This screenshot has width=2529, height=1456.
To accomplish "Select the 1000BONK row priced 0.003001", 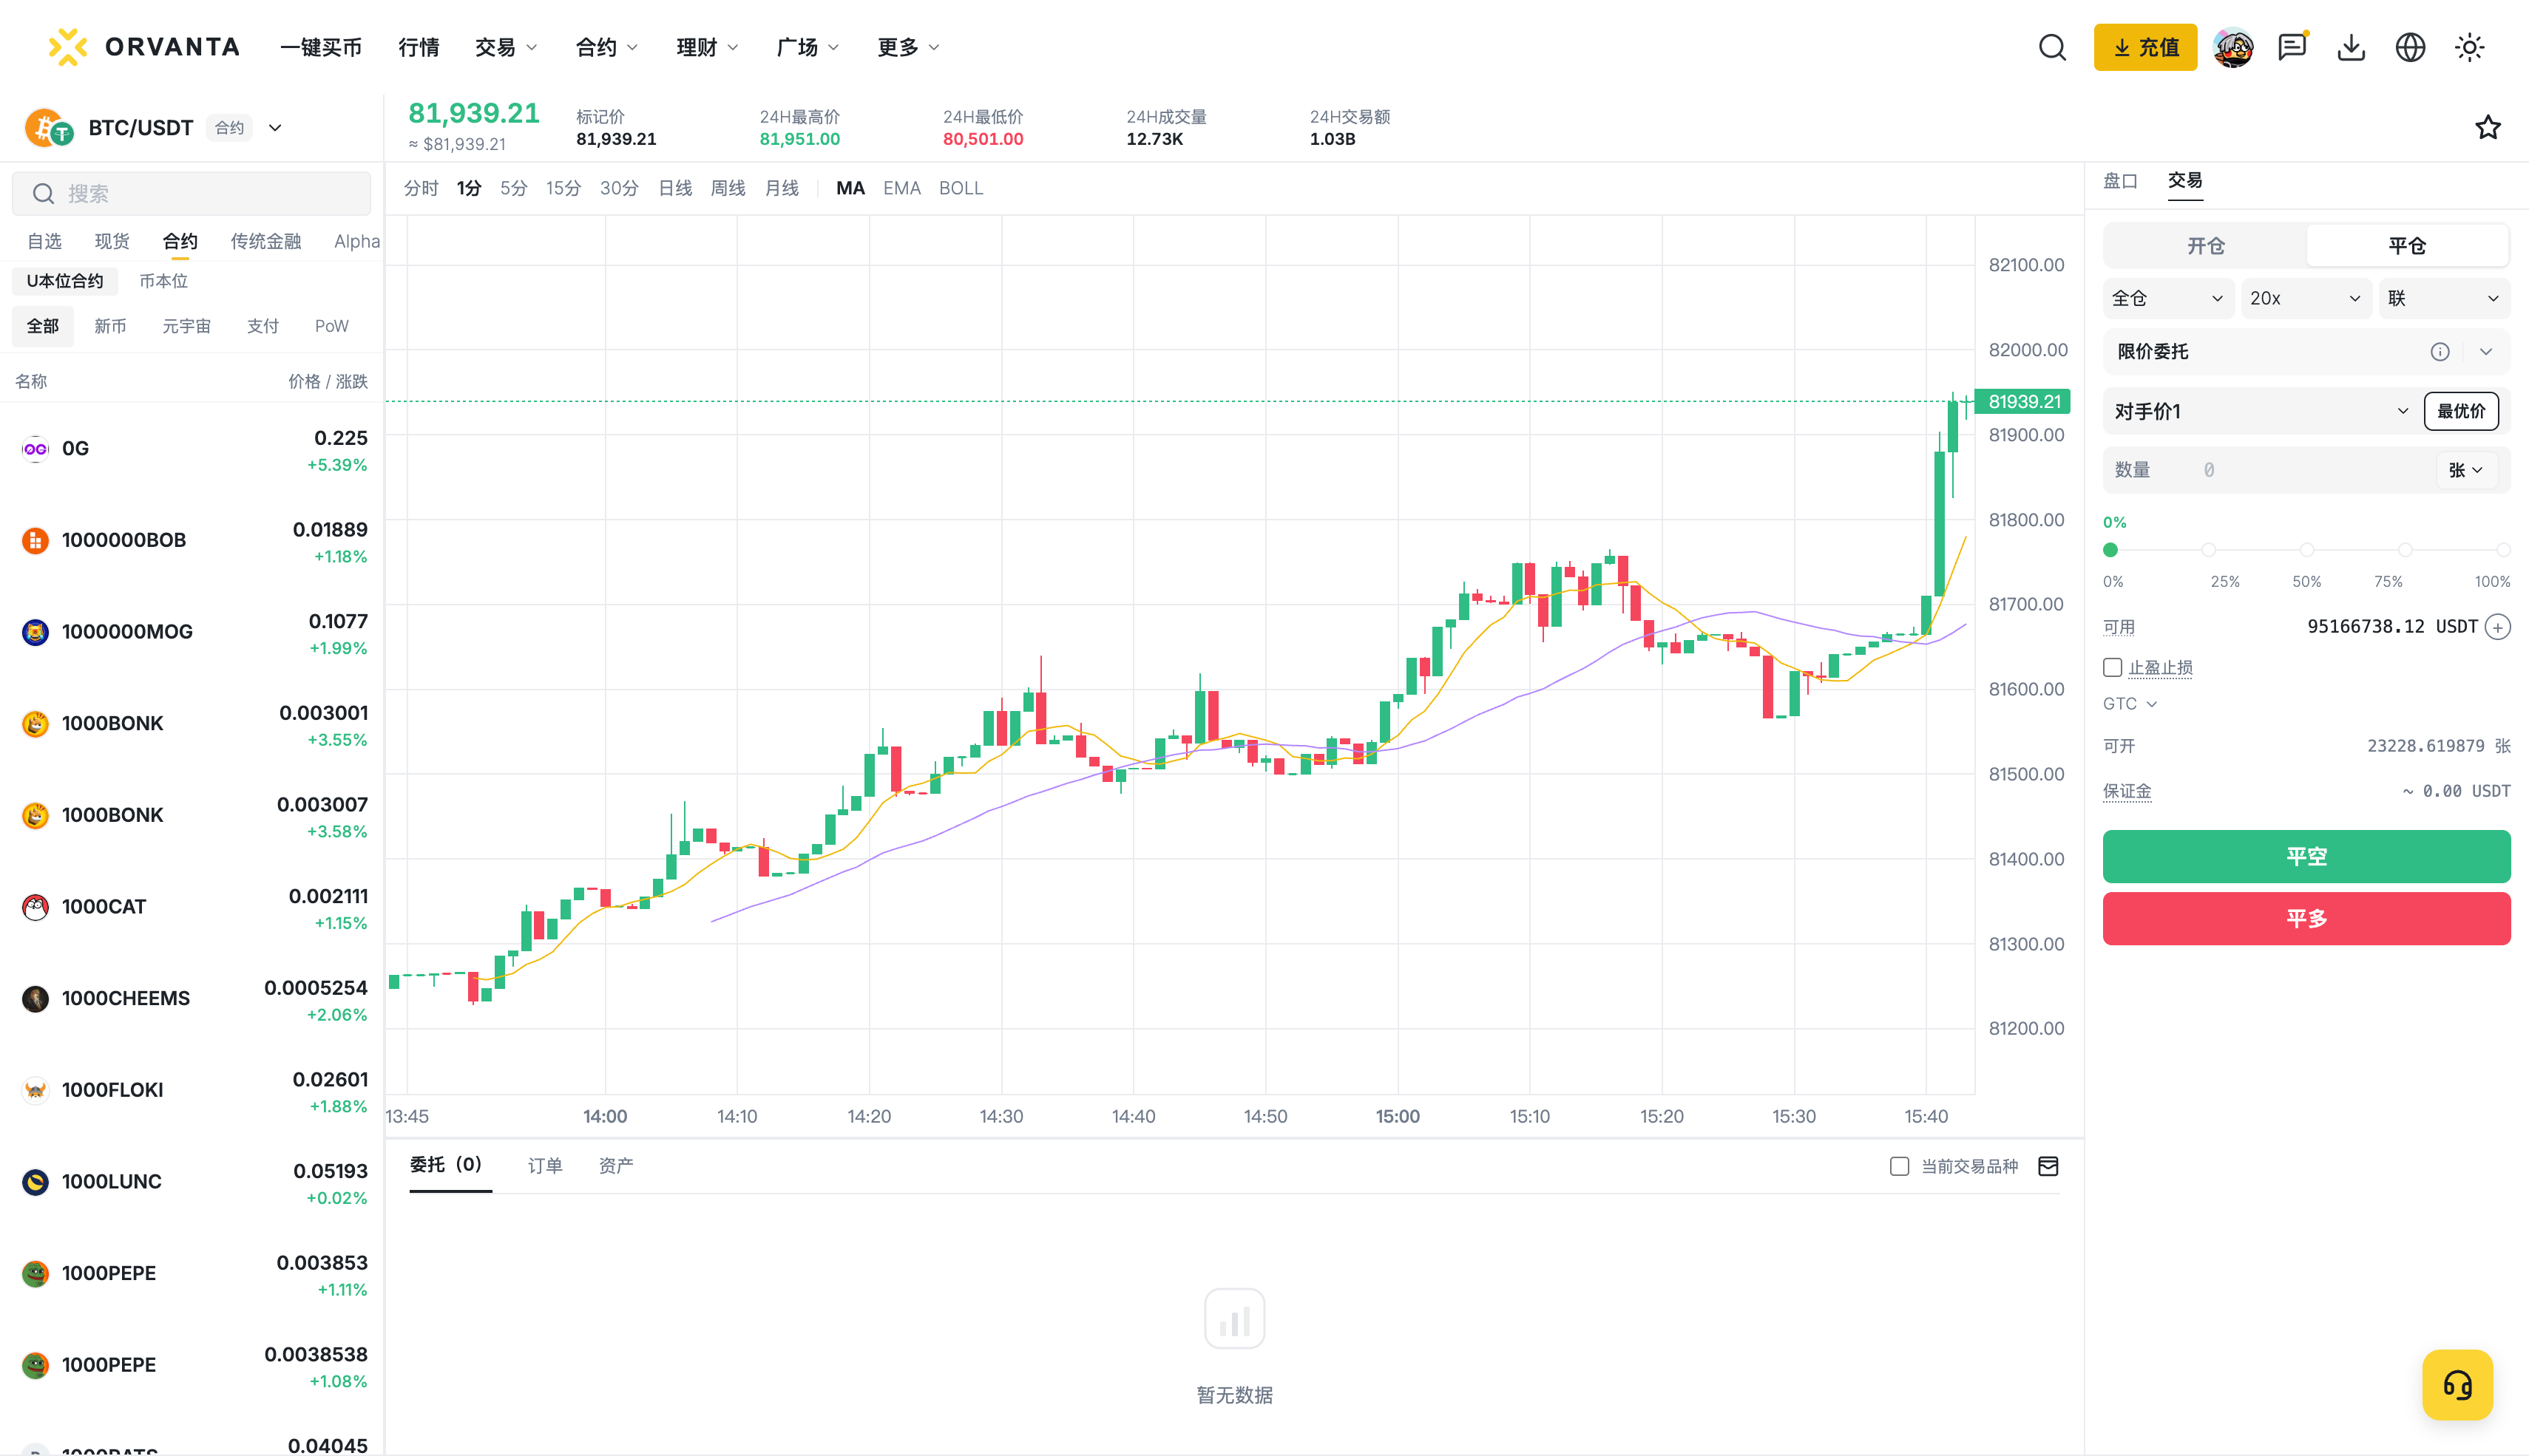I will point(191,724).
